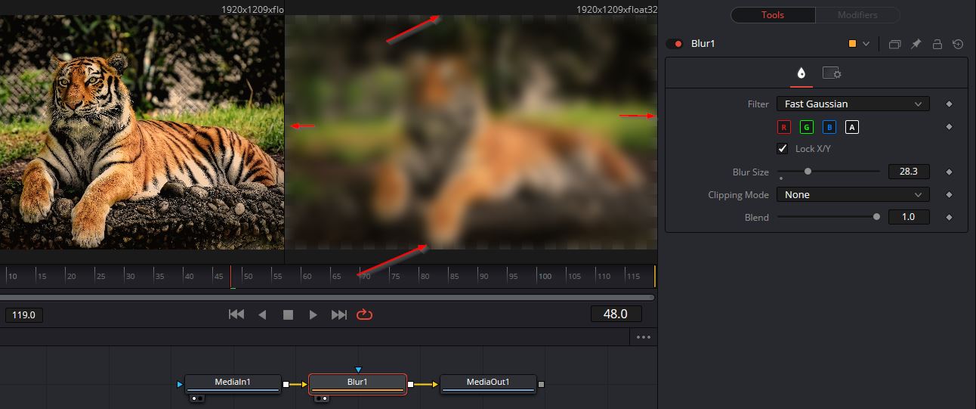
Task: Click the current frame field showing 48.0
Action: 616,314
